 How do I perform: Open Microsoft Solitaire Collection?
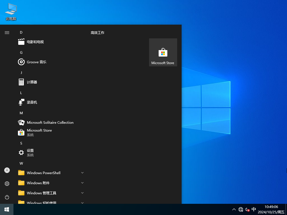click(50, 122)
